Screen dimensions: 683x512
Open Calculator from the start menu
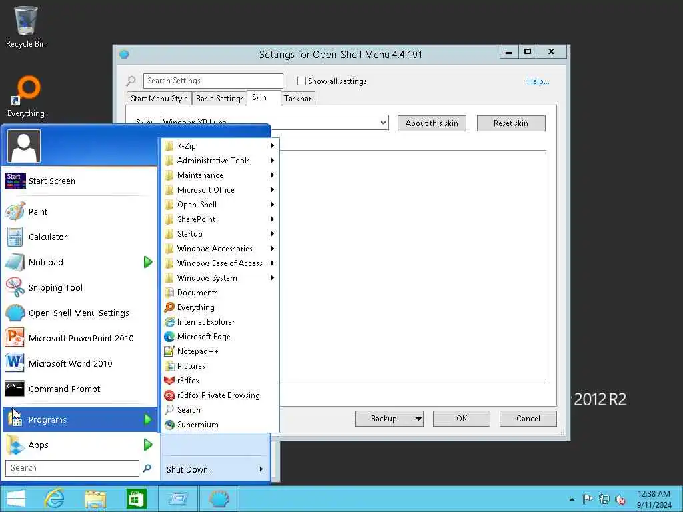click(x=80, y=237)
